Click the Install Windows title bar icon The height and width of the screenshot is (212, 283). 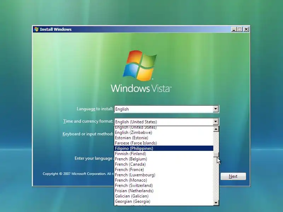(36, 29)
